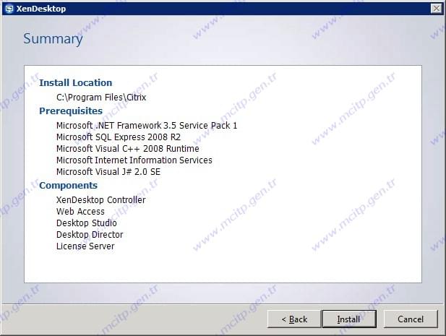
Task: Go back with the Back button
Action: tap(294, 319)
